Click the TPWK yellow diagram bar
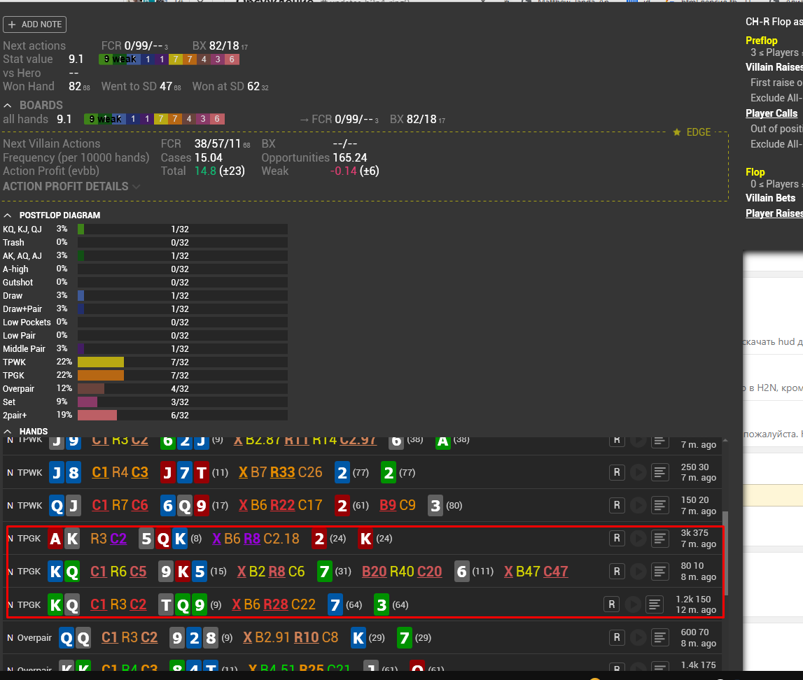Viewport: 803px width, 680px height. point(101,362)
